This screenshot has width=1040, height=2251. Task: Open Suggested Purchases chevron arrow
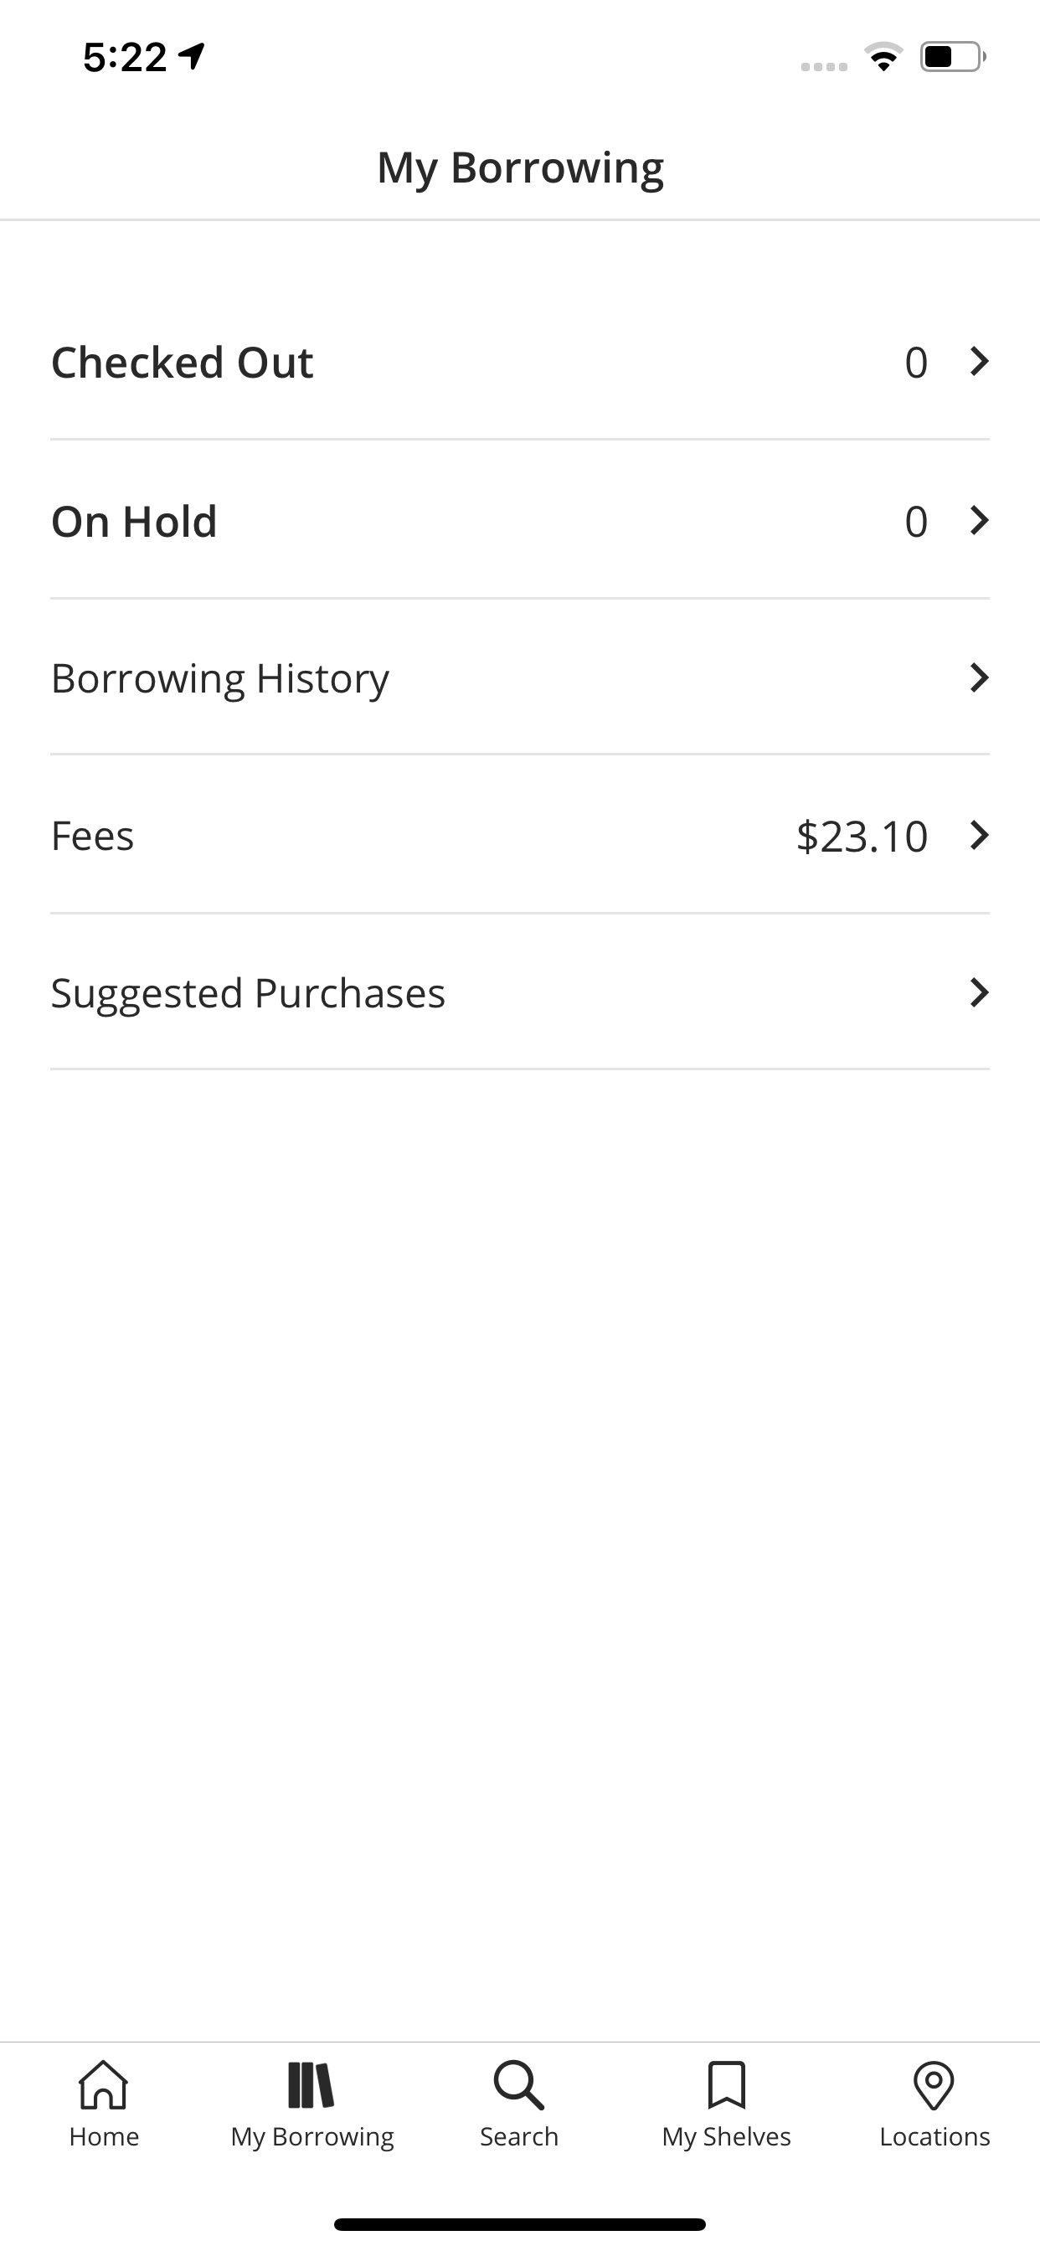(x=980, y=992)
